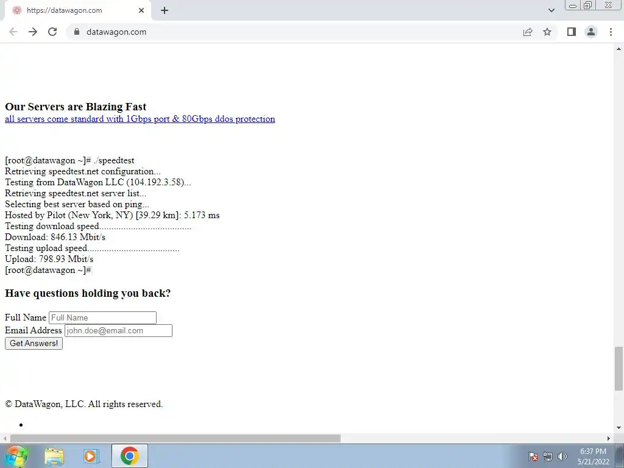Open a new tab with the plus button
624x468 pixels.
point(165,10)
